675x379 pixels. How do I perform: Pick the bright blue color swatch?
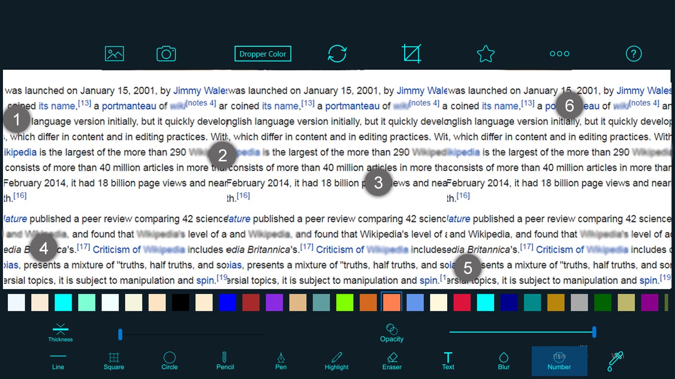point(227,303)
